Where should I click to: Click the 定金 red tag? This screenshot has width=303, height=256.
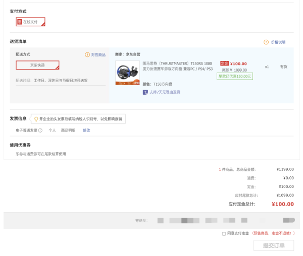224,63
